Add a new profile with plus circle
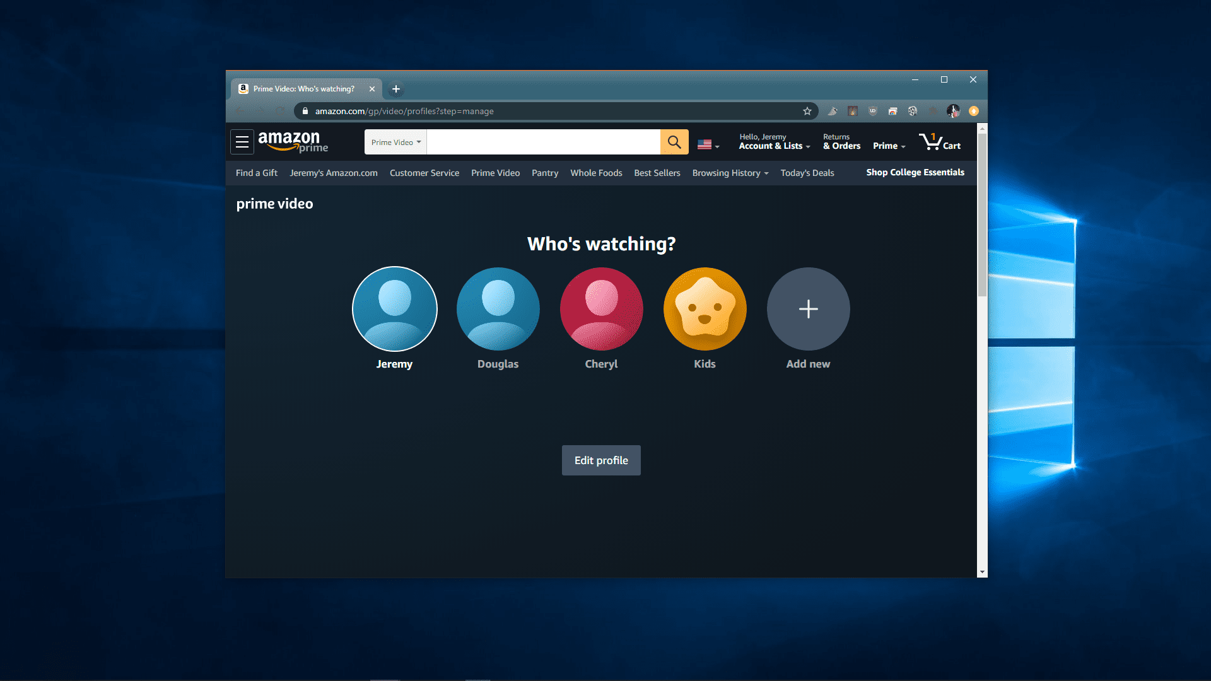Image resolution: width=1211 pixels, height=681 pixels. coord(809,309)
